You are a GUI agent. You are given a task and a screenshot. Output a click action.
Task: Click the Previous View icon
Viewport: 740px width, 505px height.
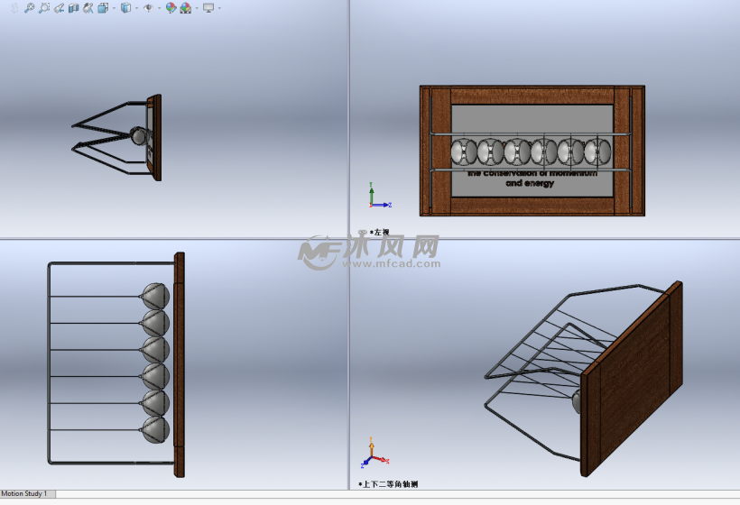tap(59, 8)
